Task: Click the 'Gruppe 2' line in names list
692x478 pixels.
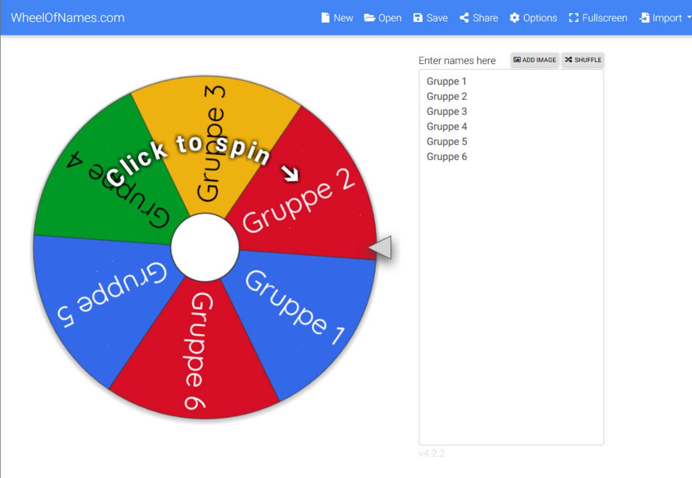Action: pos(446,96)
